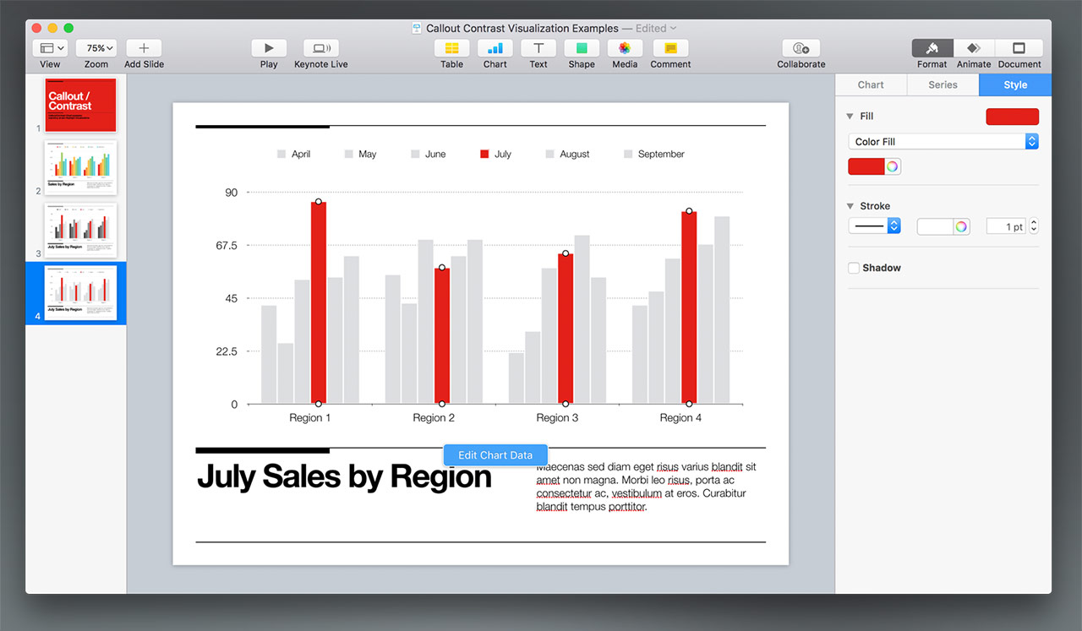The width and height of the screenshot is (1082, 631).
Task: Switch to the Series tab
Action: pos(943,84)
